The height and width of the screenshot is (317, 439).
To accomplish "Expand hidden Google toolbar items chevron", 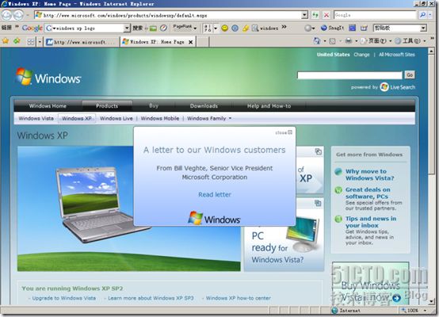I will [x=284, y=27].
